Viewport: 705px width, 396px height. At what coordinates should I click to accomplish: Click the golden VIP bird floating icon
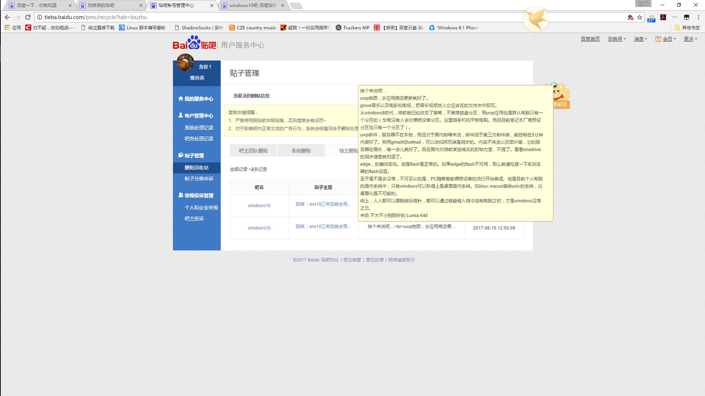pyautogui.click(x=535, y=18)
